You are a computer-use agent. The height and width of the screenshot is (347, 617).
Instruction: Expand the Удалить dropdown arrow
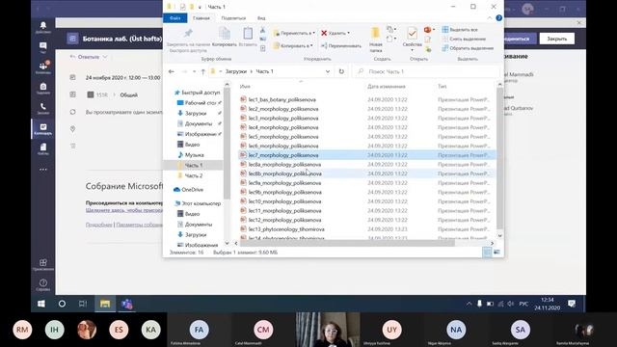348,33
